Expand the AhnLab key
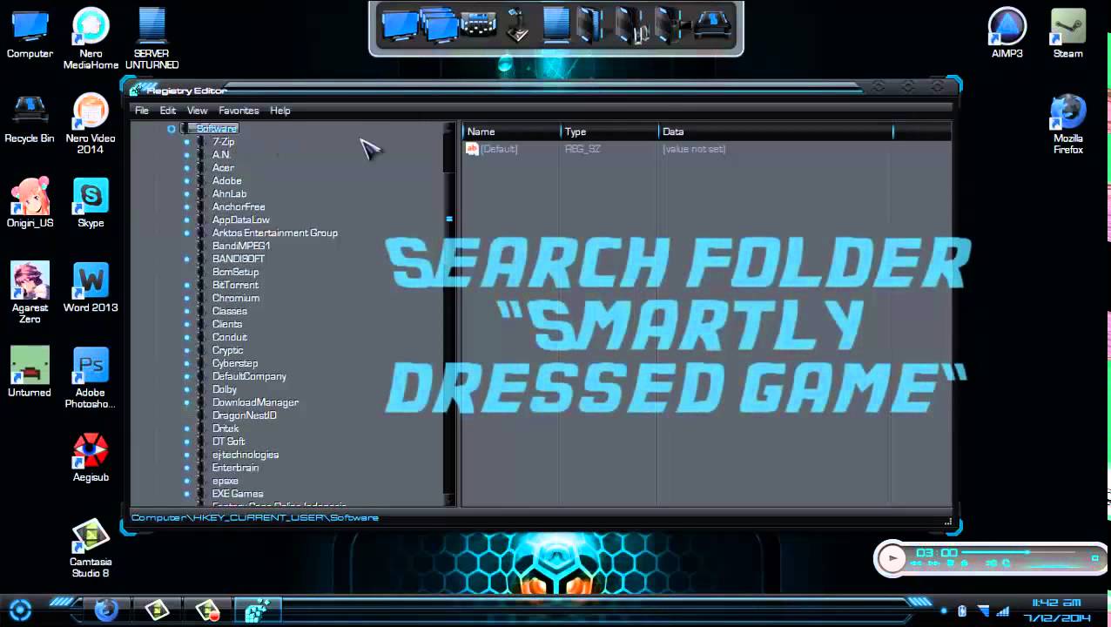Screen dimensions: 1111x627 click(x=186, y=194)
